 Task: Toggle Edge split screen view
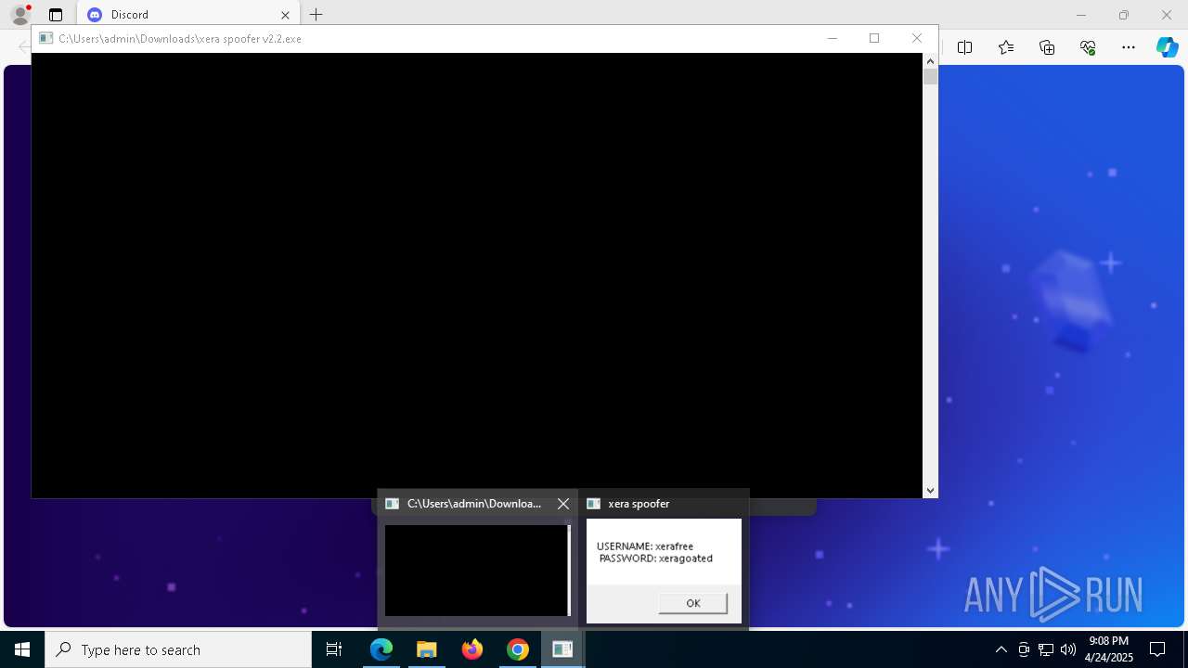click(x=964, y=47)
